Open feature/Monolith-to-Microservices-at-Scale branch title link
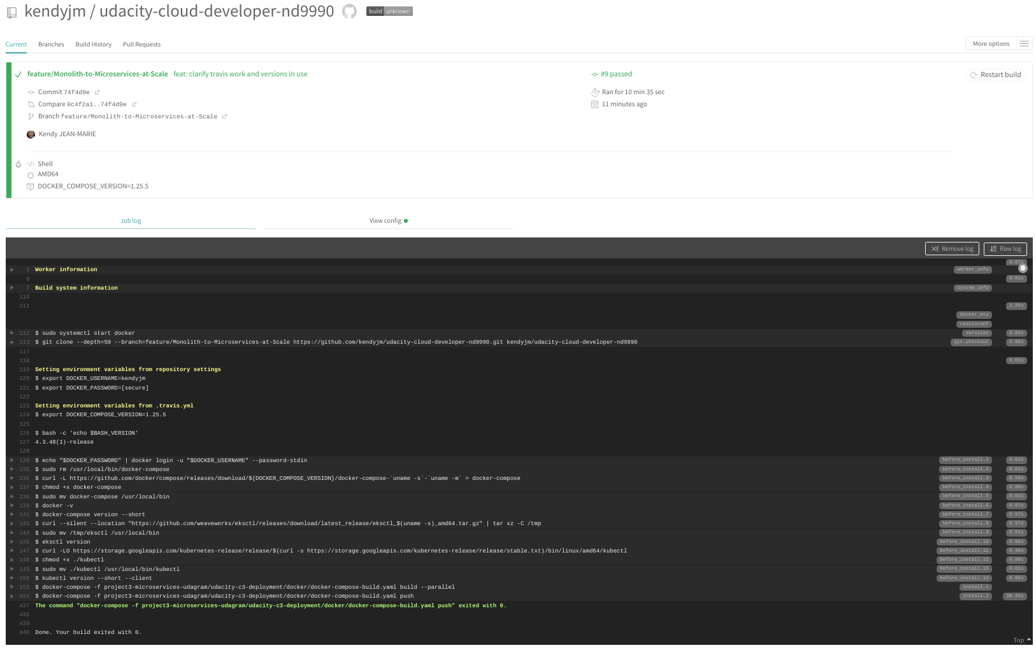This screenshot has width=1036, height=648. pyautogui.click(x=97, y=74)
